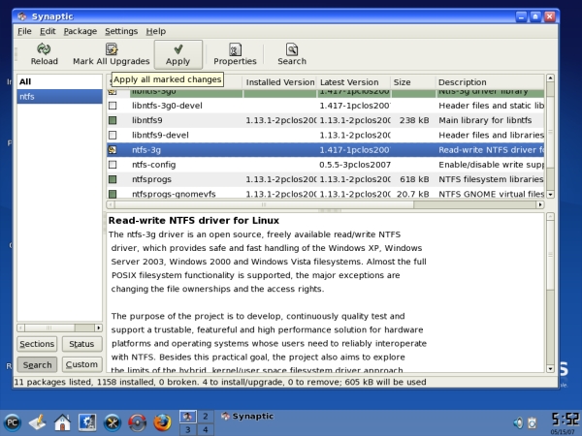
Task: Open the PC main menu button
Action: pyautogui.click(x=13, y=422)
